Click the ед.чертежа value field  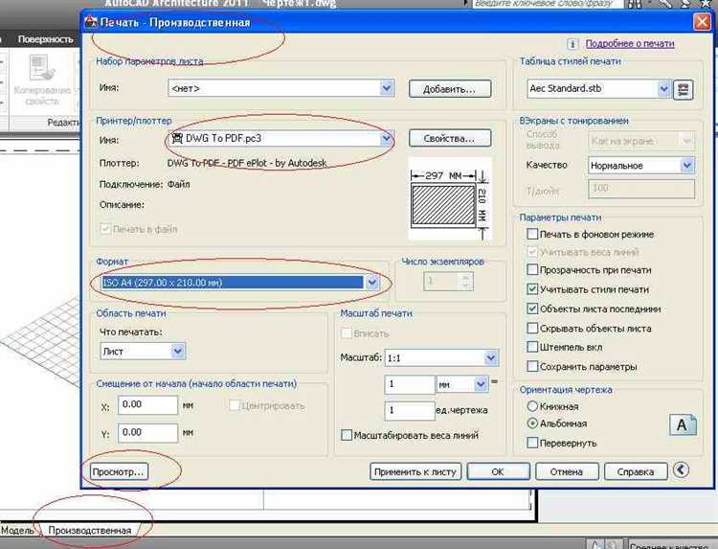click(x=409, y=411)
